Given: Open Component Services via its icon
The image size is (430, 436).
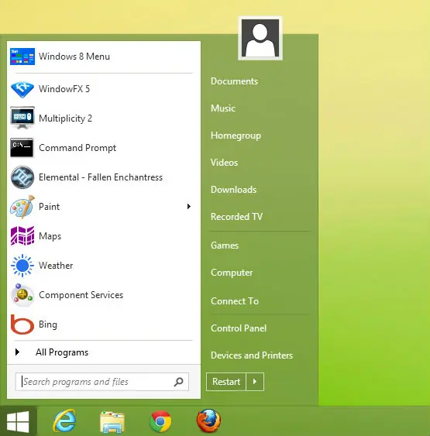Looking at the screenshot, I should click(x=22, y=295).
